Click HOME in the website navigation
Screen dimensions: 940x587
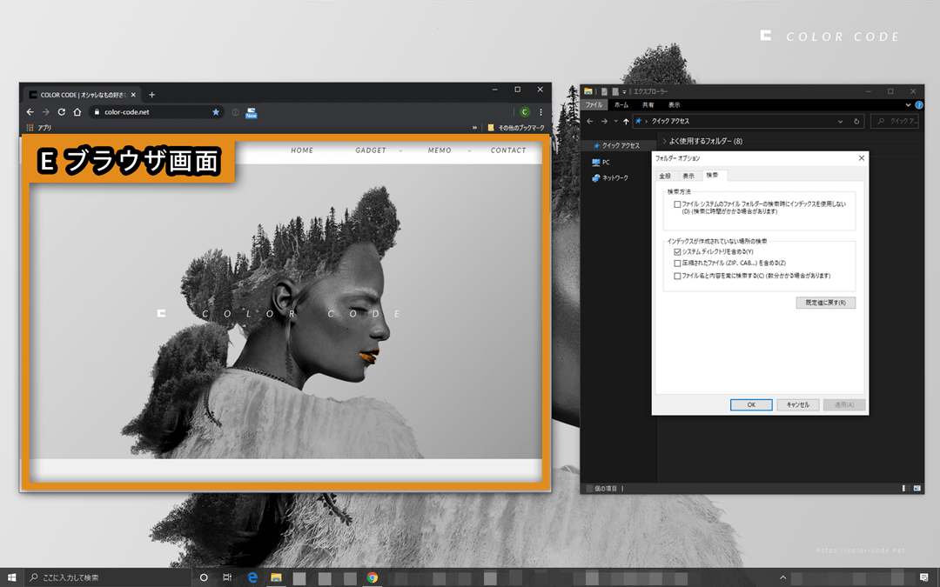click(302, 150)
